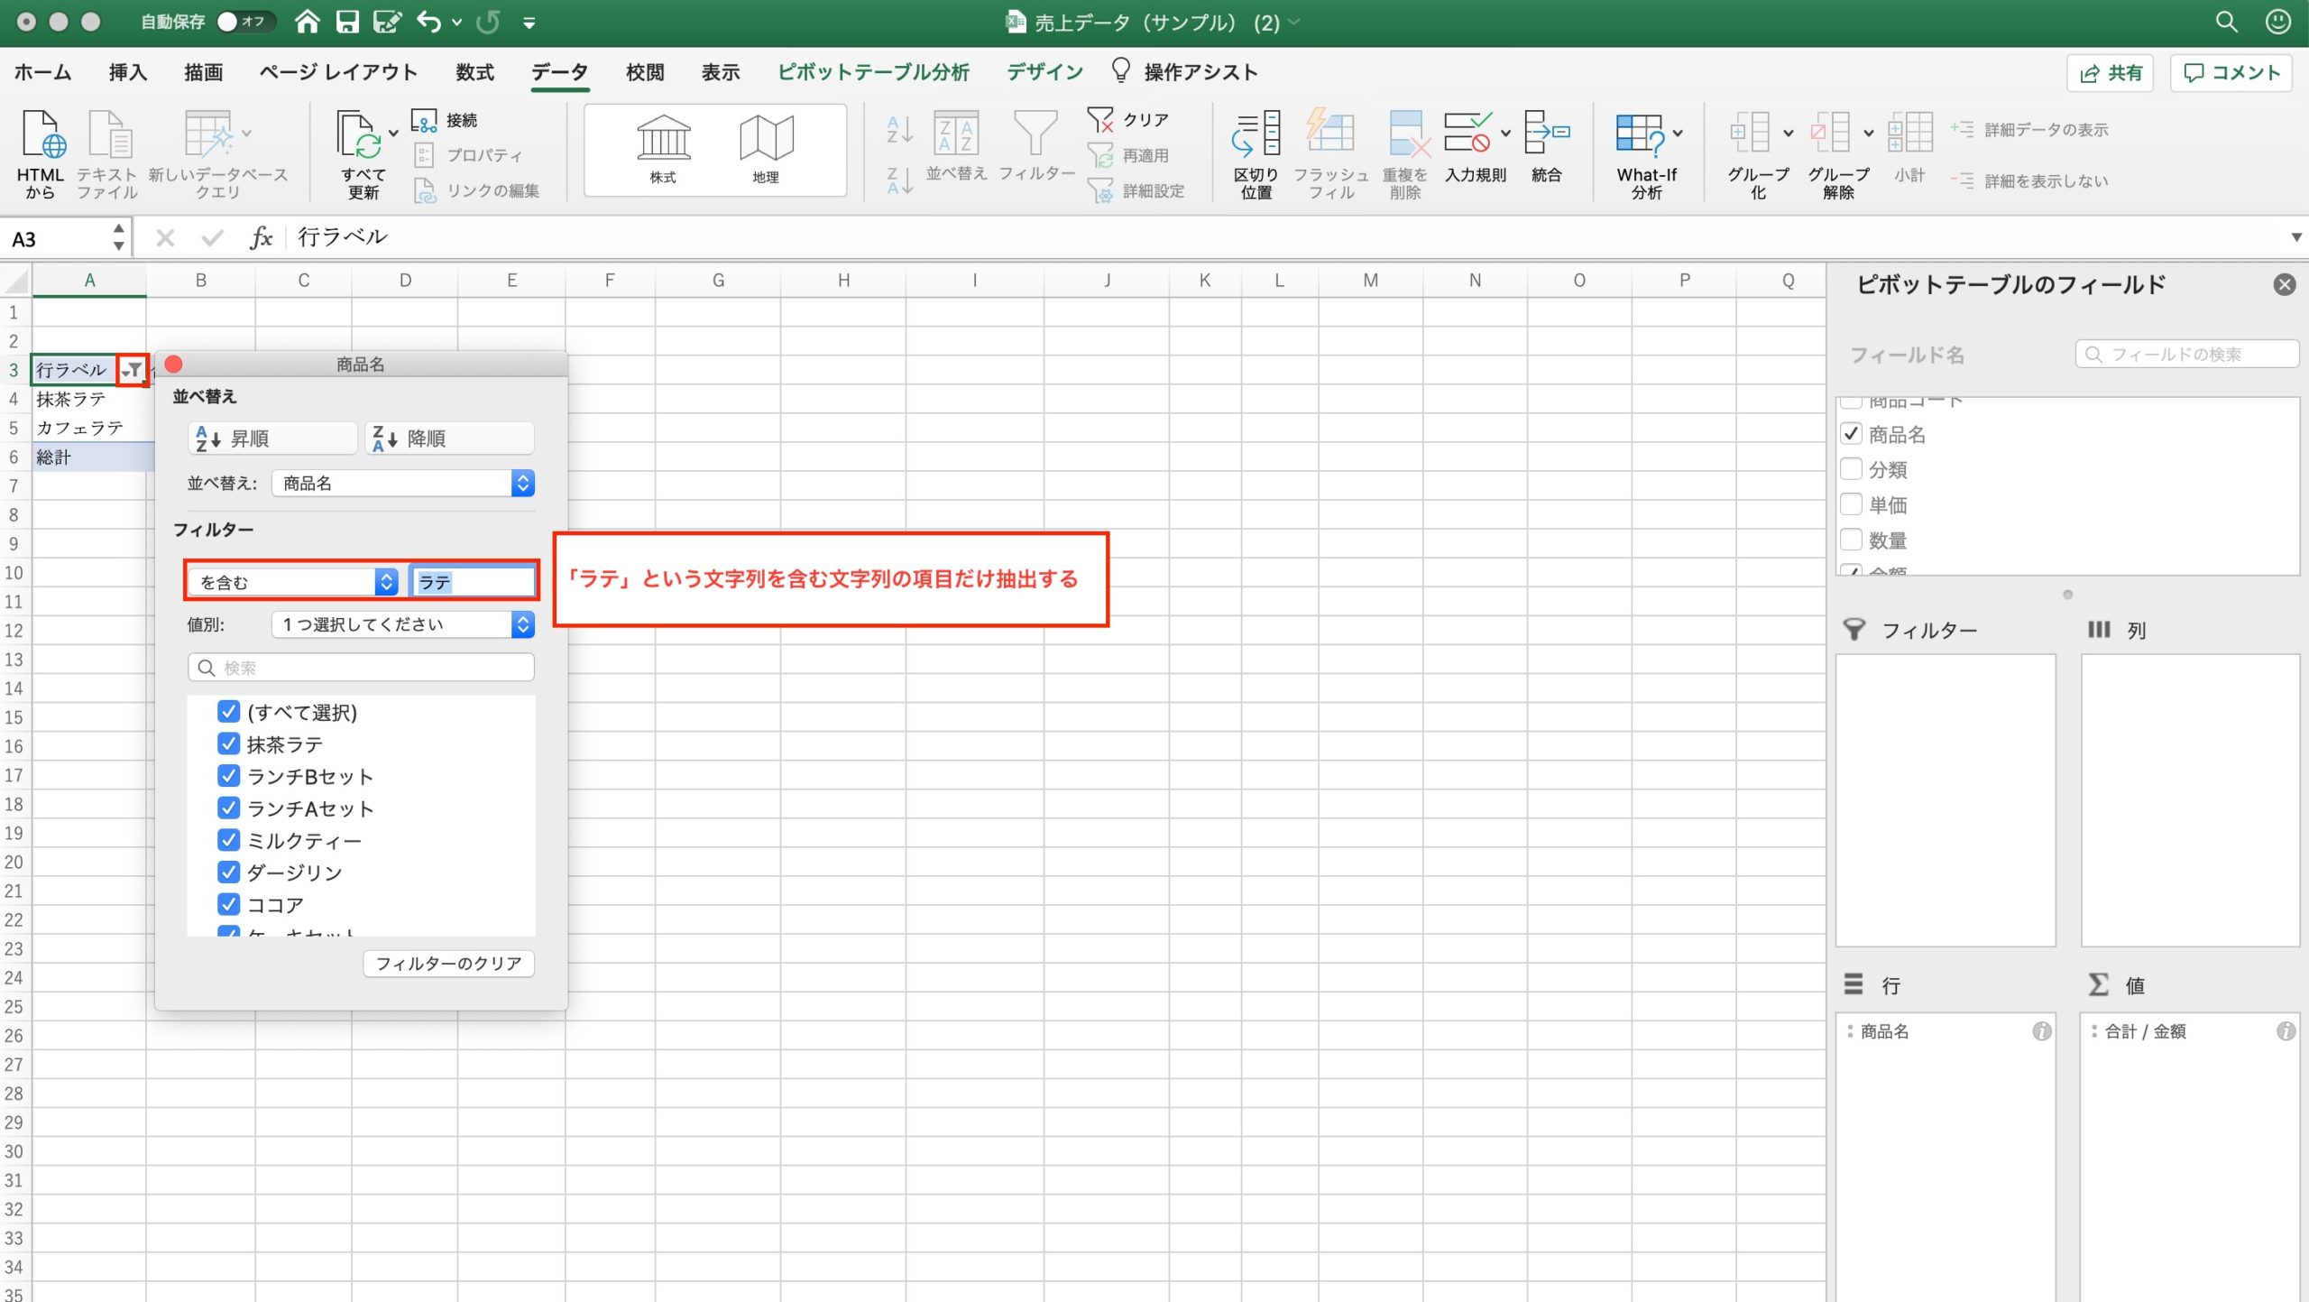Viewport: 2309px width, 1302px height.
Task: Expand the すべて更新 dropdown arrow
Action: pos(393,133)
